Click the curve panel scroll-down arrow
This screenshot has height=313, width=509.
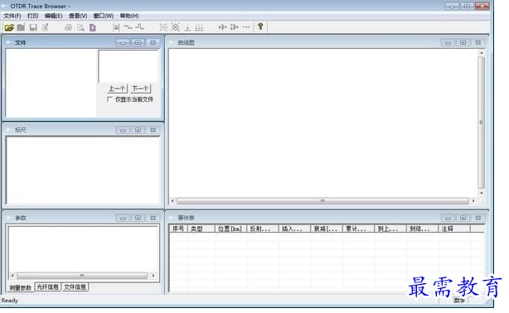482,193
